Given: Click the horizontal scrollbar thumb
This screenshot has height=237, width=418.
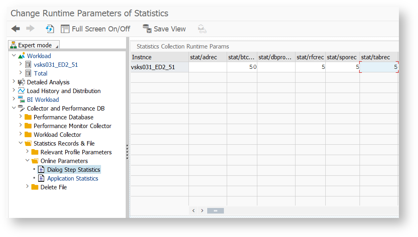Looking at the screenshot, I should coord(216,211).
